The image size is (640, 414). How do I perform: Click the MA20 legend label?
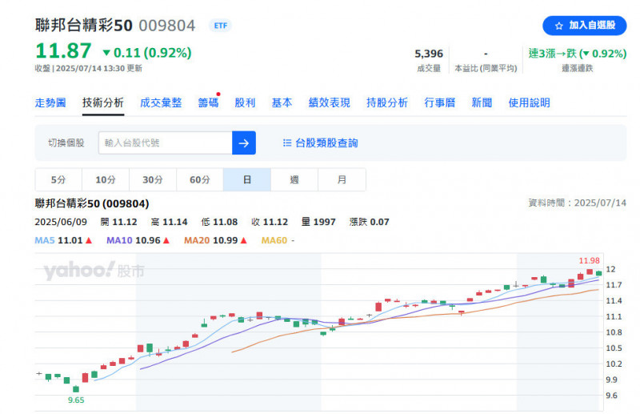point(197,240)
